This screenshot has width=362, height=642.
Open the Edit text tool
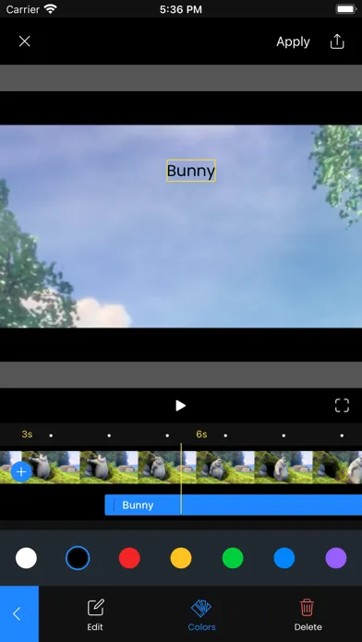pos(95,614)
